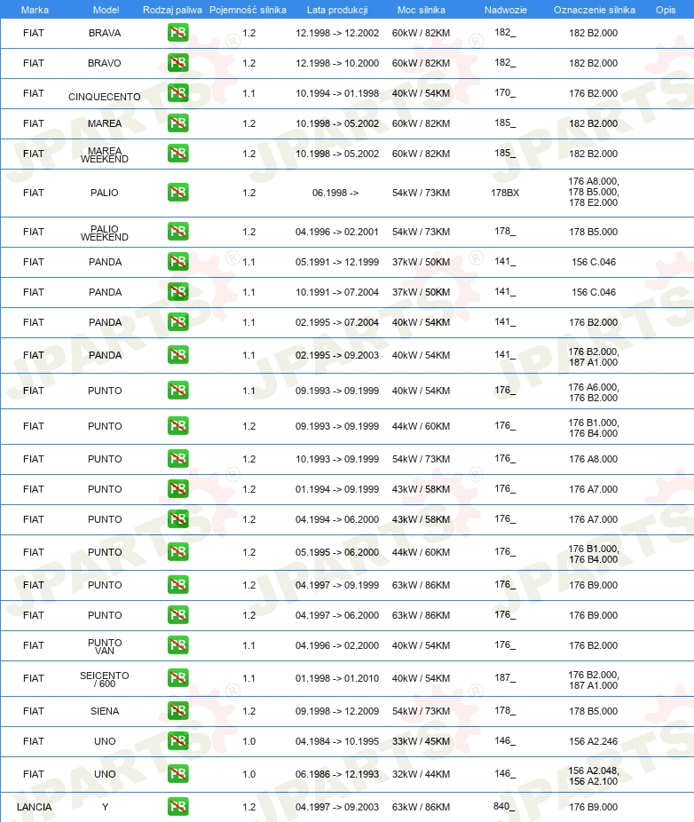Select the CINQUECENTO model cell
694x822 pixels.
105,97
